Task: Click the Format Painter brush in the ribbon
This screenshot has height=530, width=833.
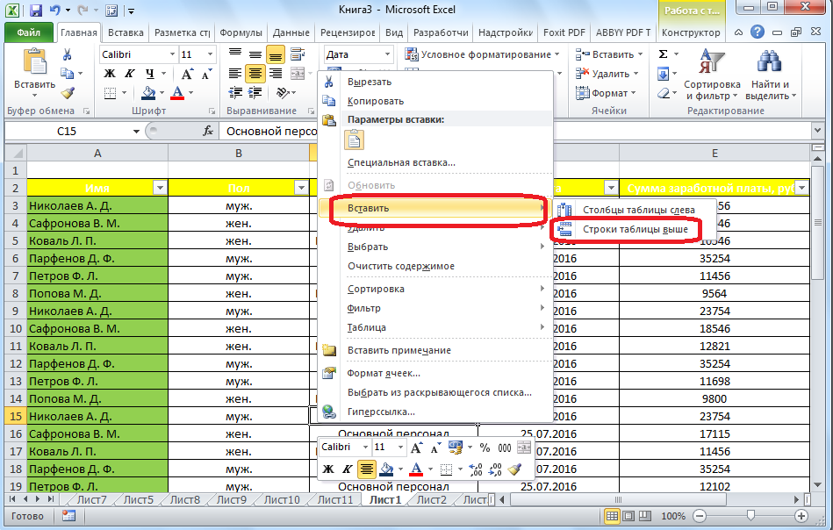Action: pos(67,93)
